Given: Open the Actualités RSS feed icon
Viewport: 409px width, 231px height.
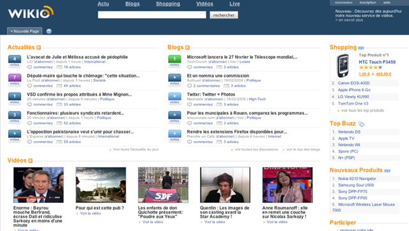Looking at the screenshot, I should click(x=38, y=47).
